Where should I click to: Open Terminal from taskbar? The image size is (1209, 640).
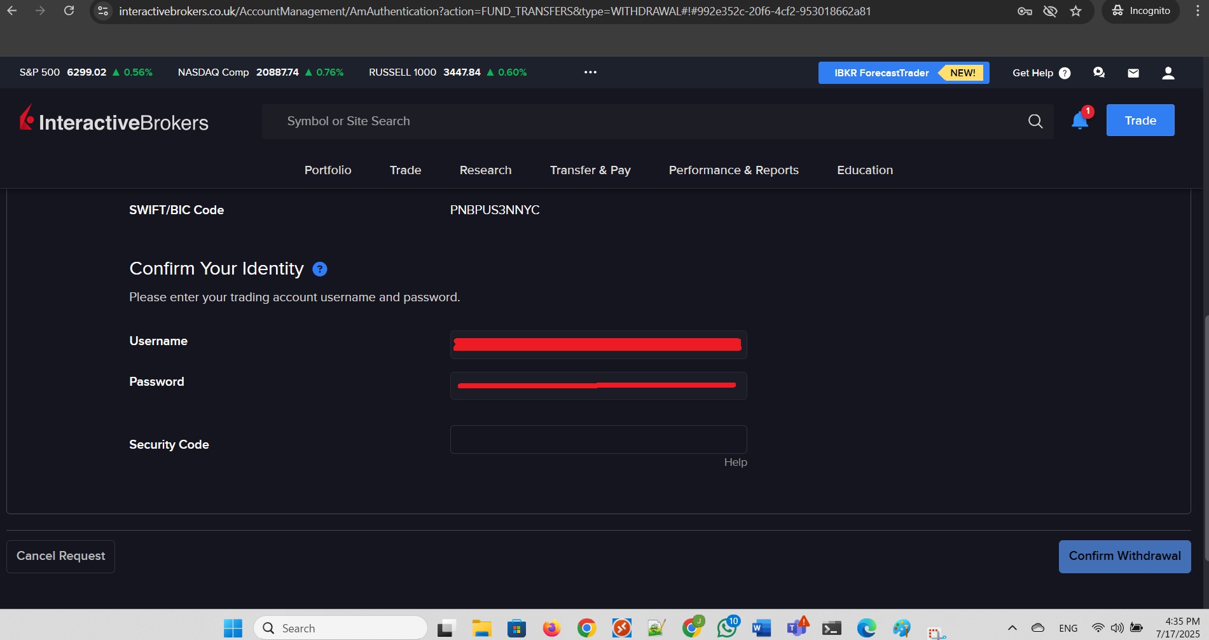[x=831, y=628]
